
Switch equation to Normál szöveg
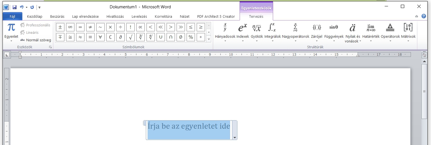pyautogui.click(x=36, y=40)
